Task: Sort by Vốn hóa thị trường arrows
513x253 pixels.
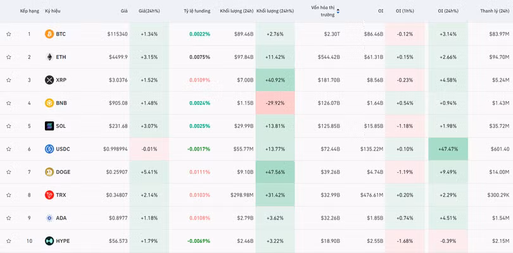Action: [x=338, y=11]
